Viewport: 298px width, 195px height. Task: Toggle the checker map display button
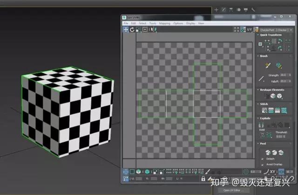[x=256, y=29]
